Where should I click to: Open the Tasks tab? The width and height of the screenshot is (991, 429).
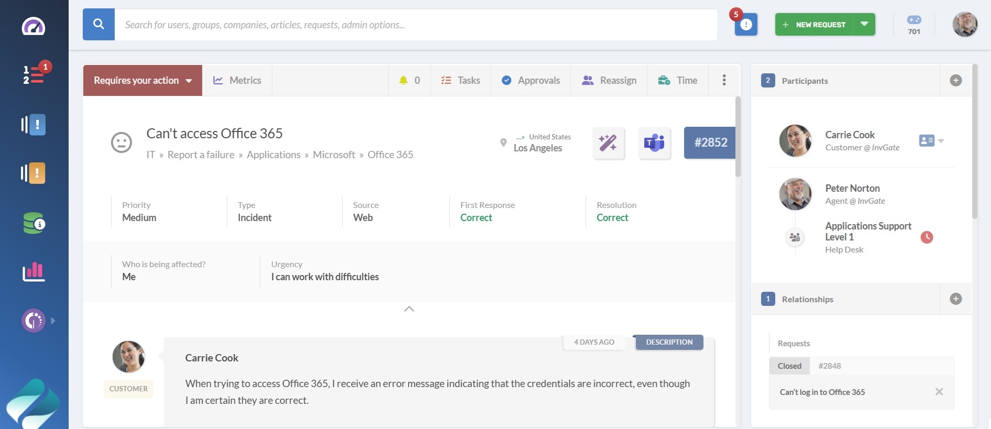pos(461,80)
